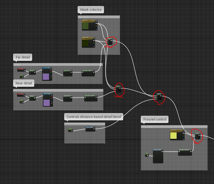This screenshot has height=184, width=214.
Task: Collapse the Near detail Clamp node arrow
Action: [x=96, y=96]
